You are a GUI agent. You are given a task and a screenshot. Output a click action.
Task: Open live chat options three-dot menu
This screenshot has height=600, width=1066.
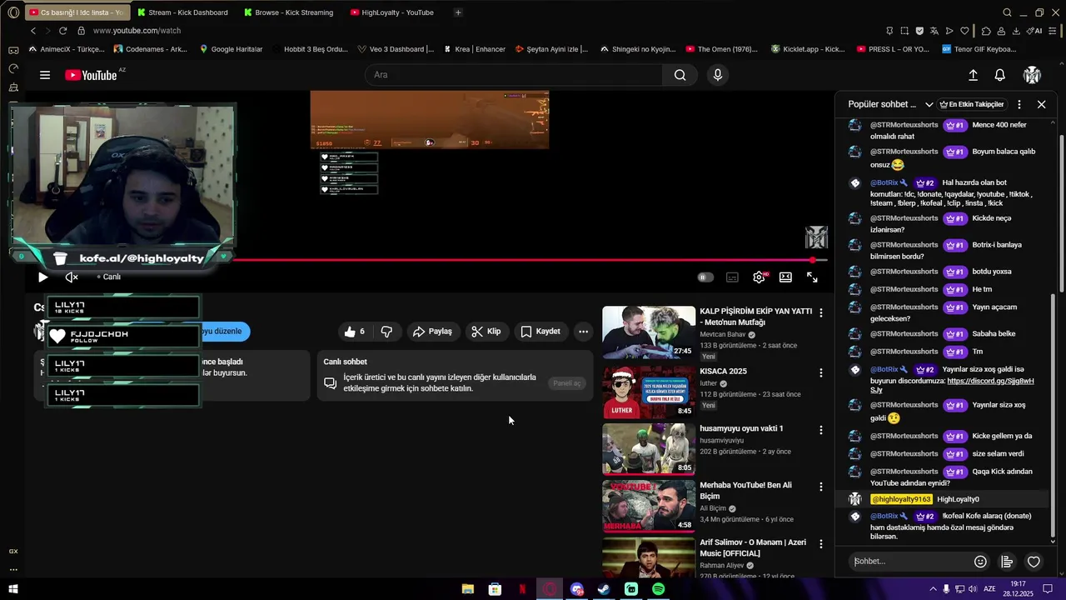tap(1019, 105)
